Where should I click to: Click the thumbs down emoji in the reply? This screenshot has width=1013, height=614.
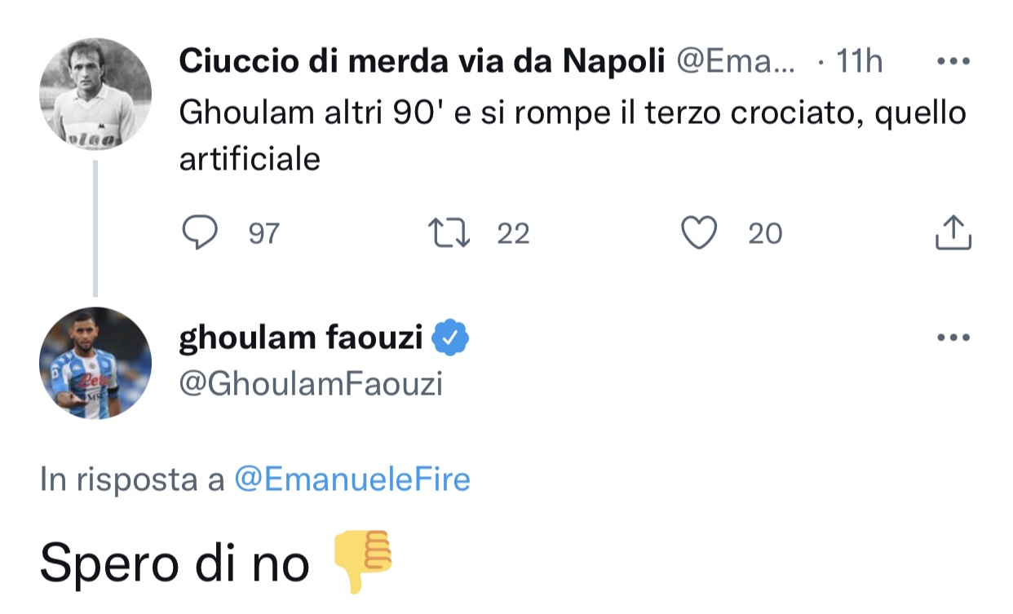click(363, 562)
